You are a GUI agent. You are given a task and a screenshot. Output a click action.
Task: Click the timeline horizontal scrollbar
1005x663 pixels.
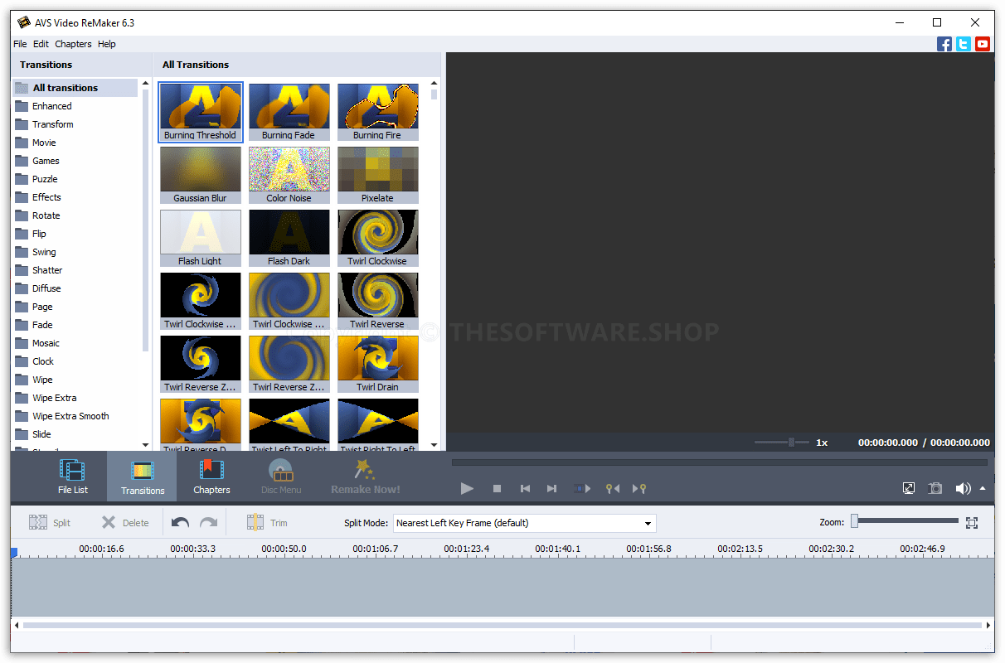tap(502, 626)
